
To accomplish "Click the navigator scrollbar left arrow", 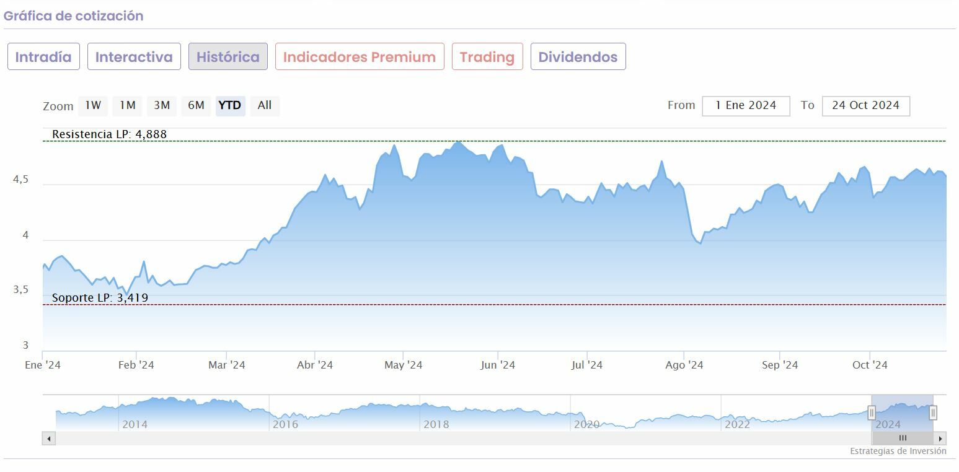I will click(x=49, y=439).
